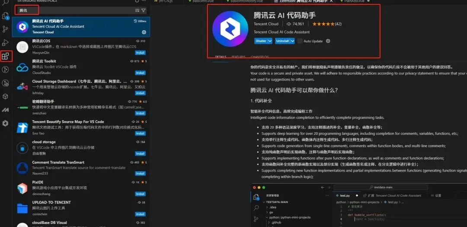Open the dropdown arrow beside Disable
The image size is (467, 227).
pos(270,41)
